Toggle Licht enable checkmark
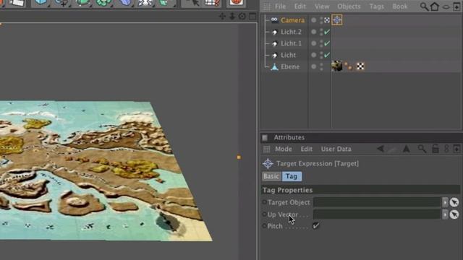 tap(327, 55)
